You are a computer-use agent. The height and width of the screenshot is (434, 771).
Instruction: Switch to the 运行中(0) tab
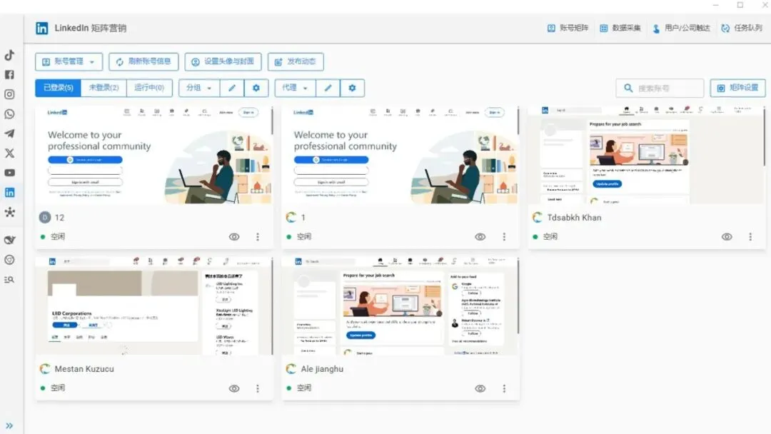coord(149,88)
